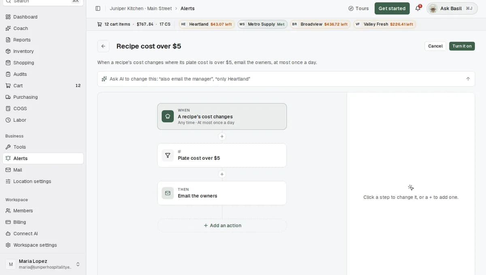Click the Shopping store icon
Image resolution: width=486 pixels, height=275 pixels.
pos(8,63)
